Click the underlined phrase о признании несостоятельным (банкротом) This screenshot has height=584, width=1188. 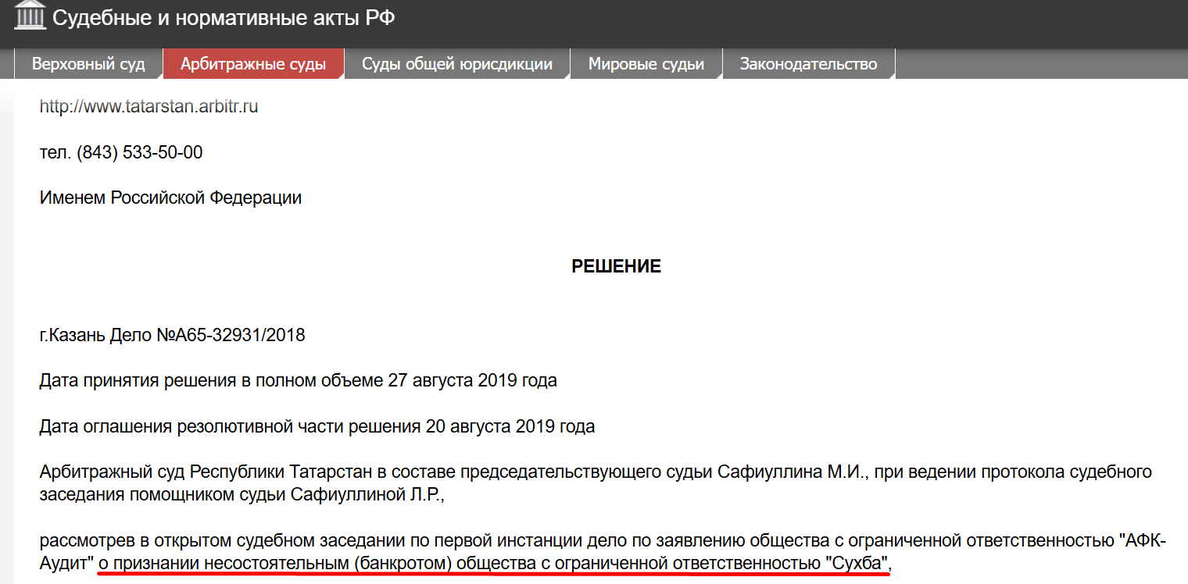pyautogui.click(x=276, y=563)
